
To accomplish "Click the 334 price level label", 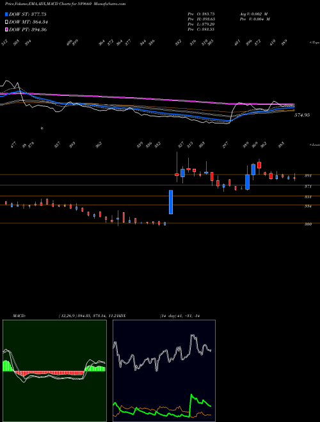I will pos(308,207).
